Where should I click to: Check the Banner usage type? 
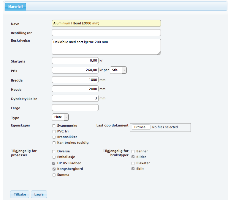click(133, 151)
